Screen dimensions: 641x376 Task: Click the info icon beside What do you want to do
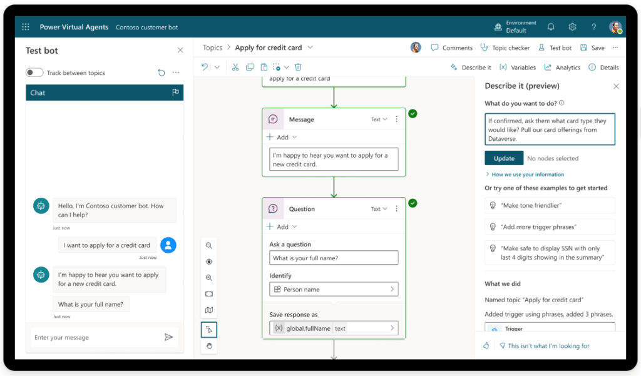562,103
